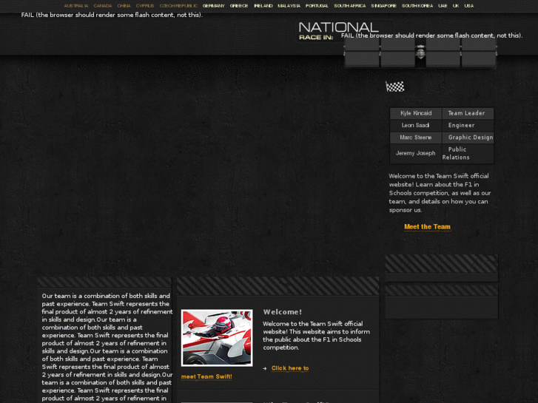Viewport: 538px width, 403px height.
Task: Open the racing car thumbnail image
Action: point(217,338)
